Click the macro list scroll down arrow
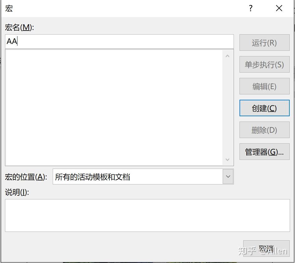 227,160
